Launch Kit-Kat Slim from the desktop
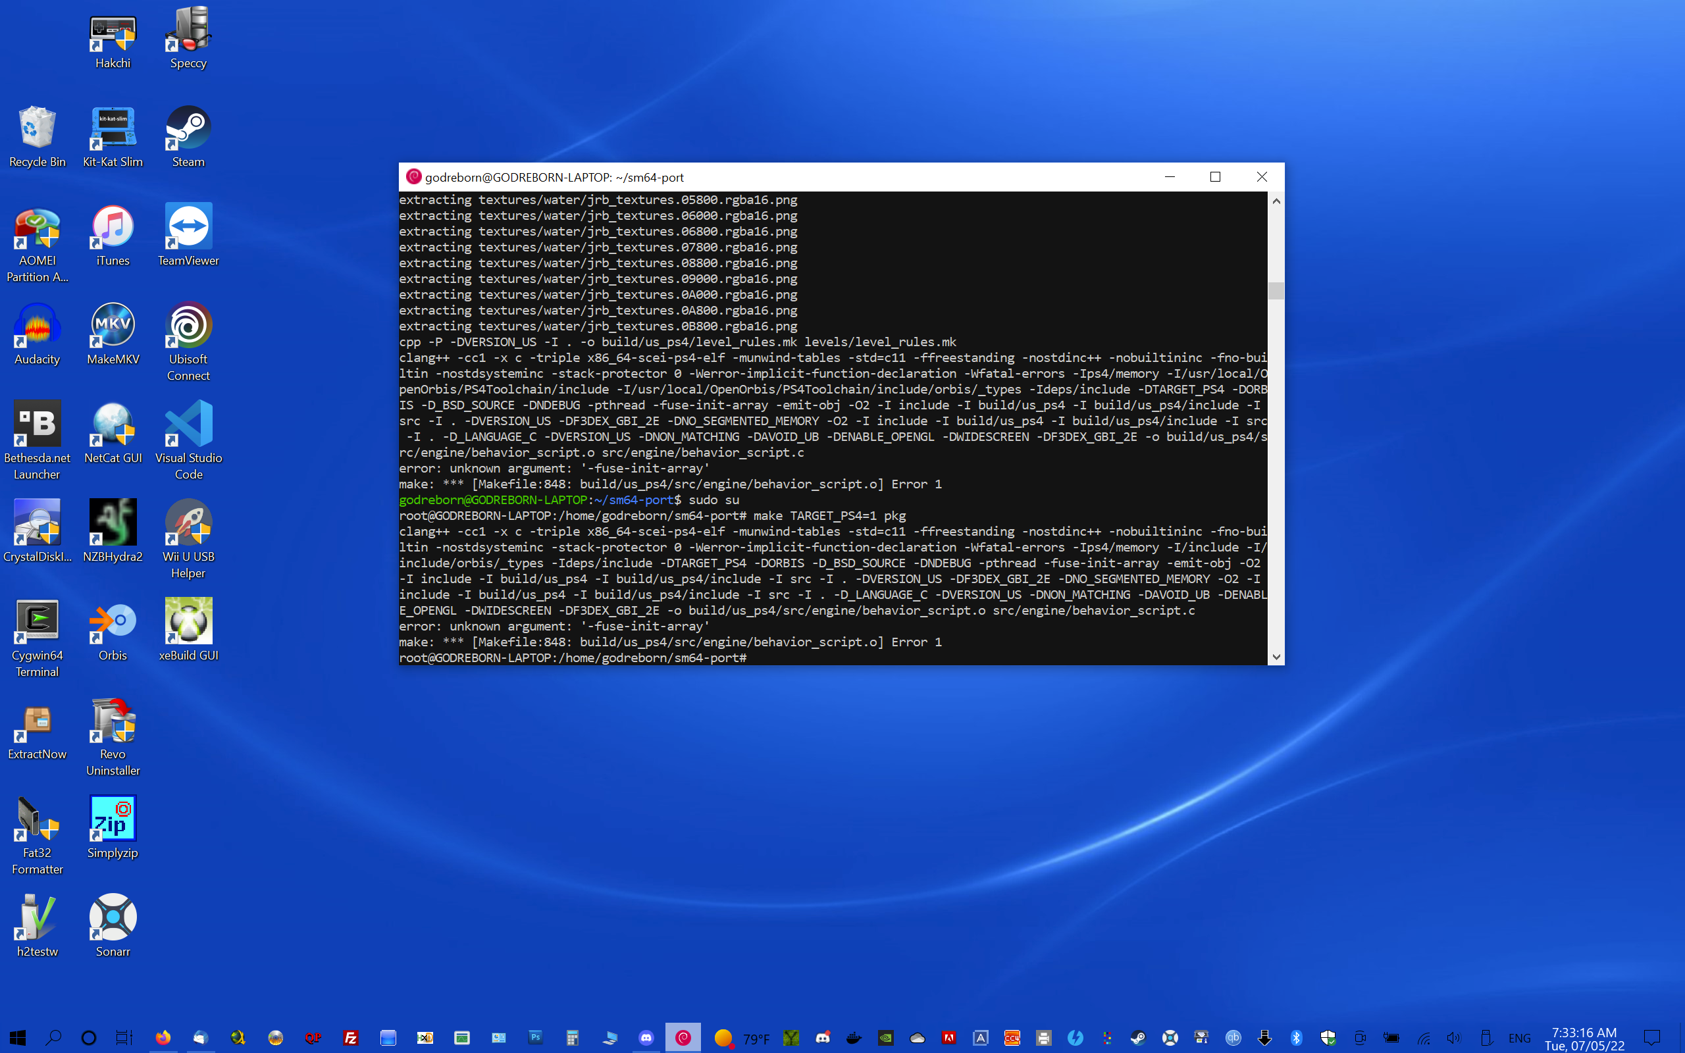 click(x=113, y=137)
